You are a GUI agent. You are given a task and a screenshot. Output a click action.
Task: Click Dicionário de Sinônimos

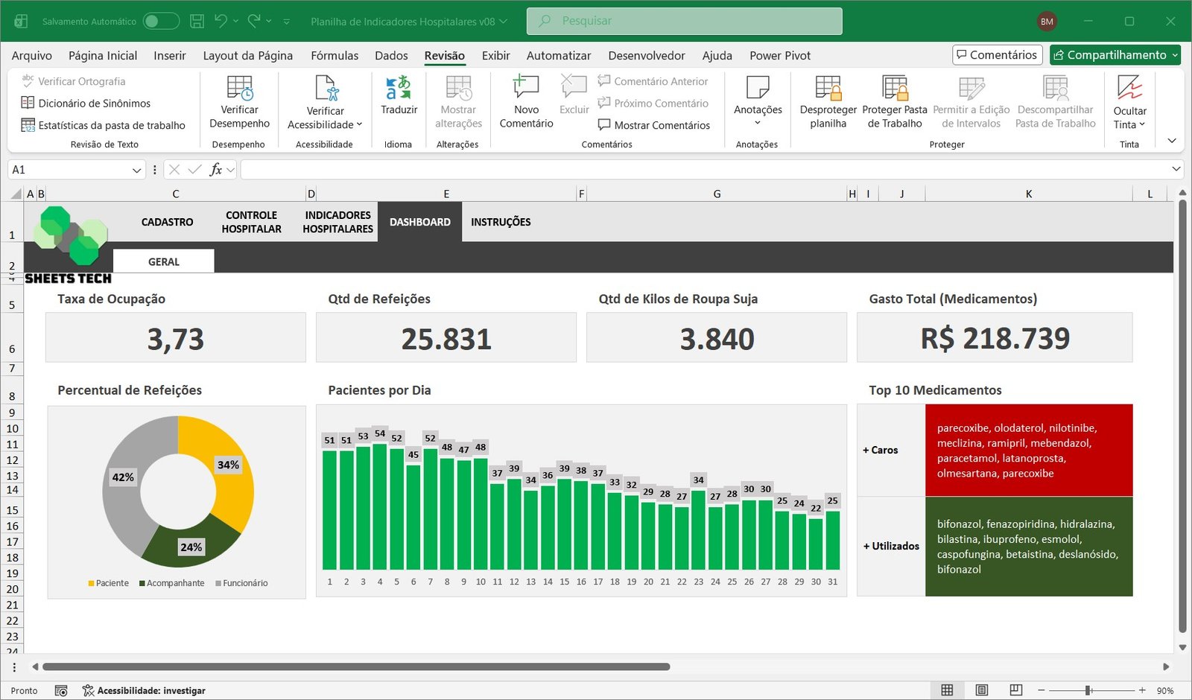tap(94, 104)
